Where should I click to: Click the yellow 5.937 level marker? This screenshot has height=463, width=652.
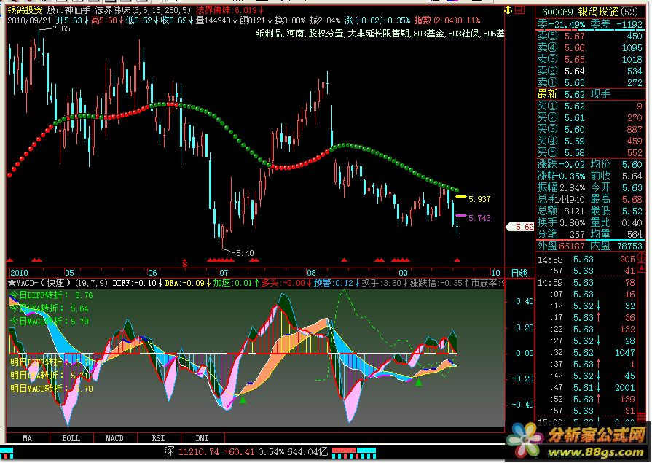pyautogui.click(x=461, y=197)
